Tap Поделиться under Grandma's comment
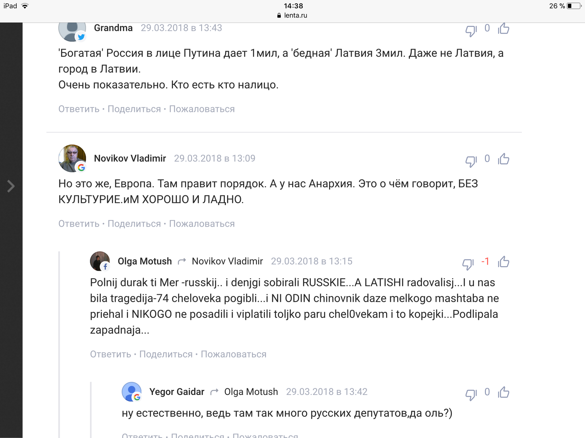The image size is (585, 438). (134, 109)
